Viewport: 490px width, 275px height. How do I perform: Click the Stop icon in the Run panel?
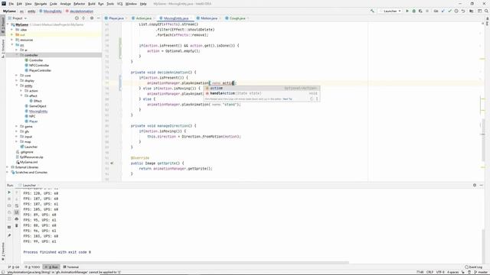pyautogui.click(x=9, y=199)
